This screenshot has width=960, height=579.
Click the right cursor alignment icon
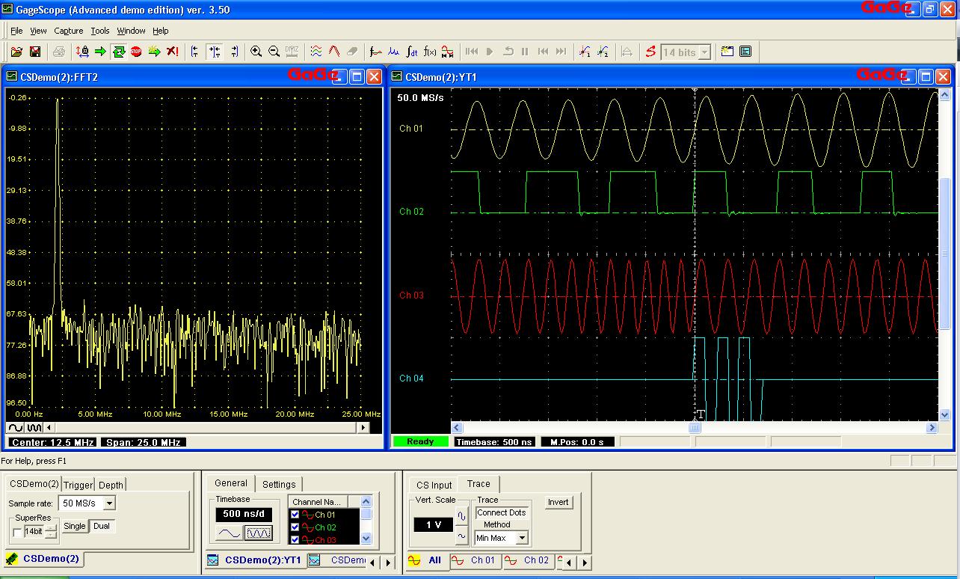click(233, 52)
